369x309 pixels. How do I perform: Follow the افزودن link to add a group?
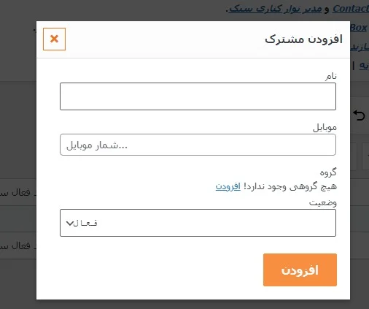[x=228, y=186]
